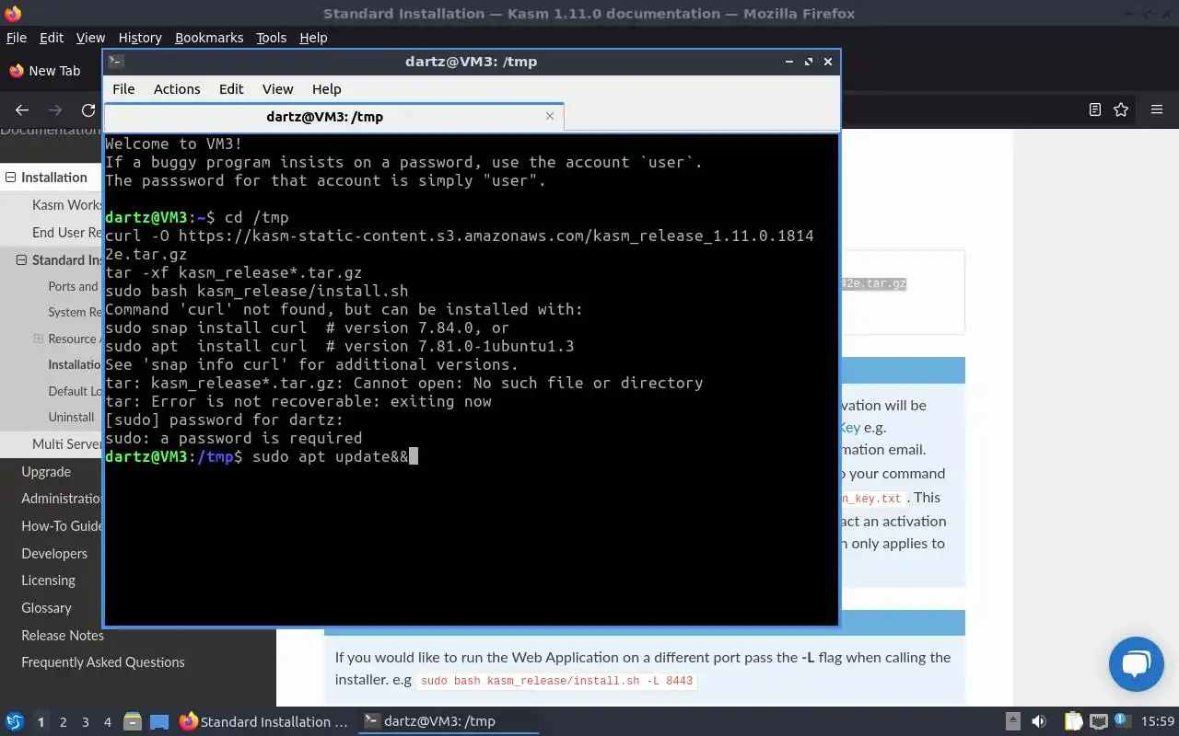This screenshot has width=1179, height=736.
Task: Open Firefox File menu
Action: pos(17,38)
